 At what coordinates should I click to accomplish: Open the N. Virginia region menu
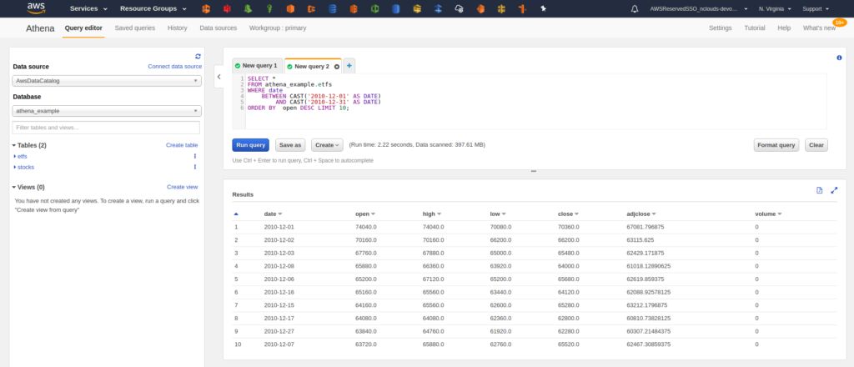click(x=775, y=8)
